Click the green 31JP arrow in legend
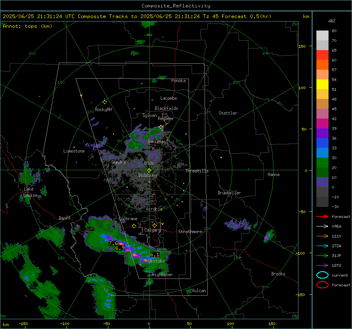The width and height of the screenshot is (352, 329). [x=322, y=255]
